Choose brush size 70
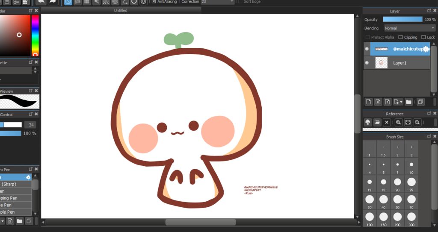Viewport: 438px width, 232px height. pyautogui.click(x=411, y=202)
